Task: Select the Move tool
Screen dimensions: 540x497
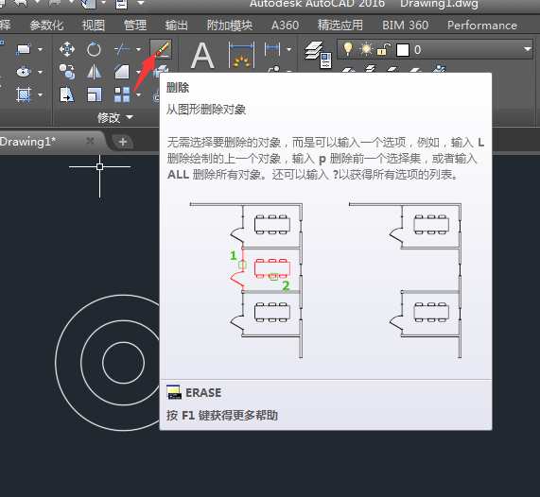Action: tap(67, 49)
